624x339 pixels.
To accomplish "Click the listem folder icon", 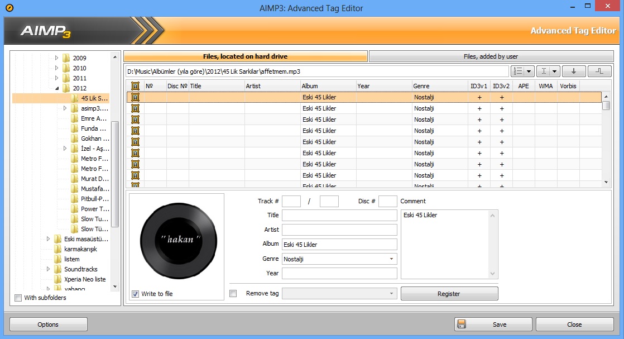I will coord(57,259).
